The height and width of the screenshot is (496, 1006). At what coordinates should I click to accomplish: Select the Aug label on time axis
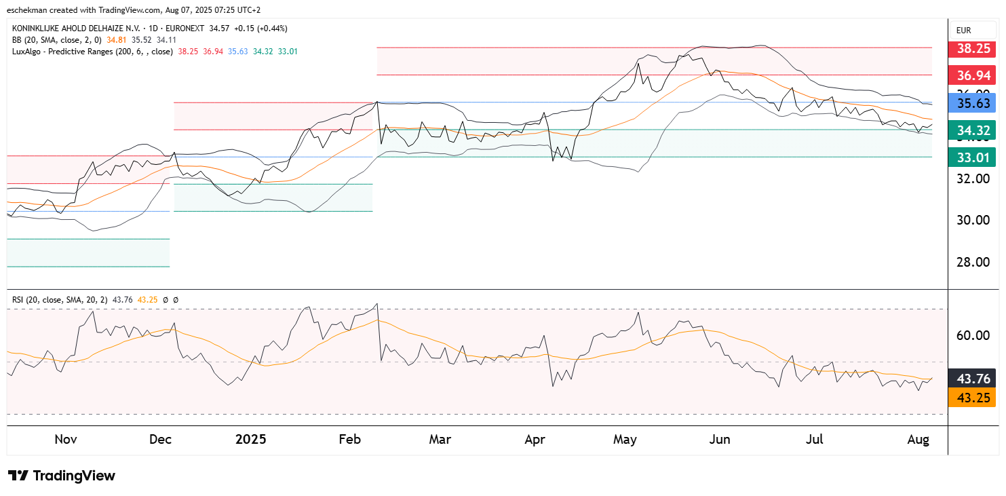[918, 440]
